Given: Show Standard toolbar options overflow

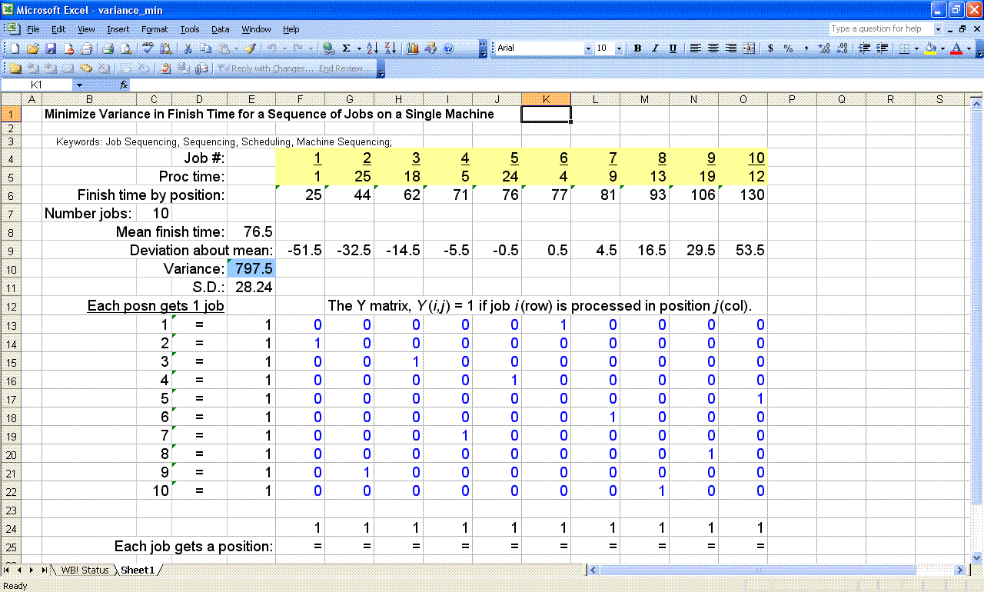Looking at the screenshot, I should click(x=483, y=48).
